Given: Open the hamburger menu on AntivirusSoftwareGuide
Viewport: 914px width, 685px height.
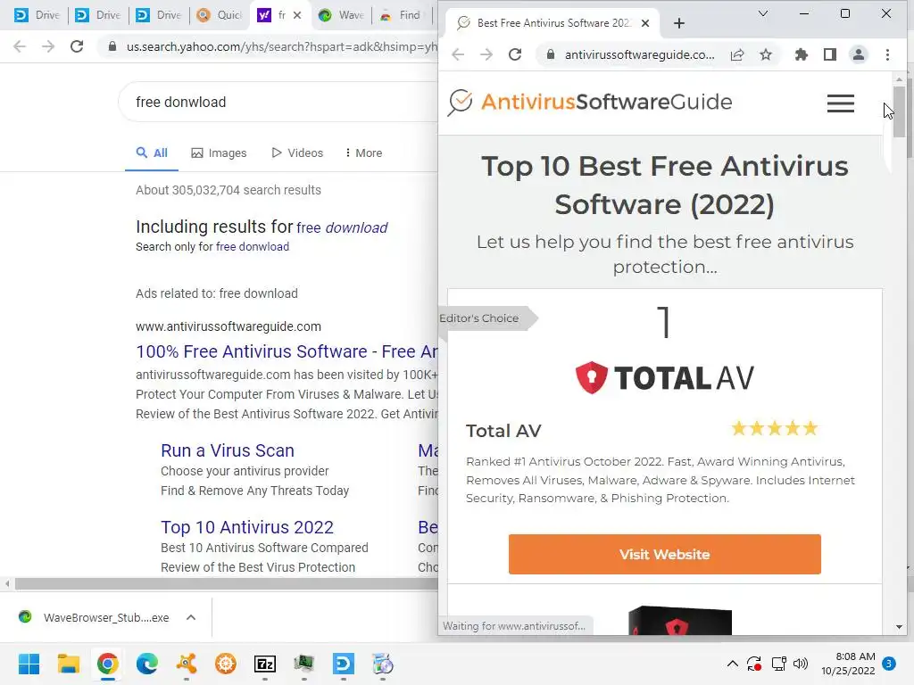Looking at the screenshot, I should [x=841, y=103].
